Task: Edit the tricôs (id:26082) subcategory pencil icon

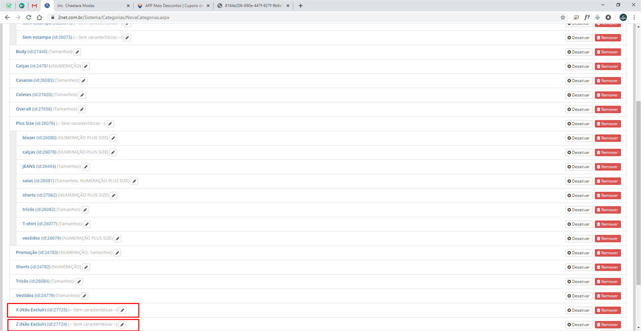Action: [x=85, y=210]
